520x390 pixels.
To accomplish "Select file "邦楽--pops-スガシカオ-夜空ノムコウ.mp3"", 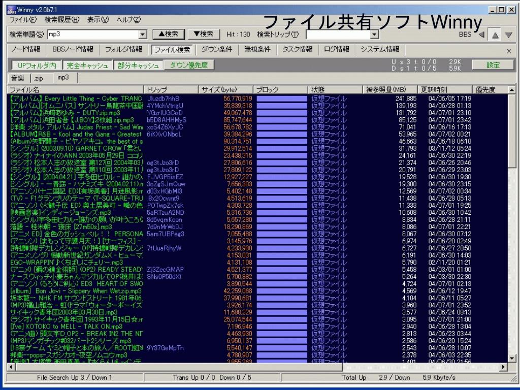I will click(69, 355).
